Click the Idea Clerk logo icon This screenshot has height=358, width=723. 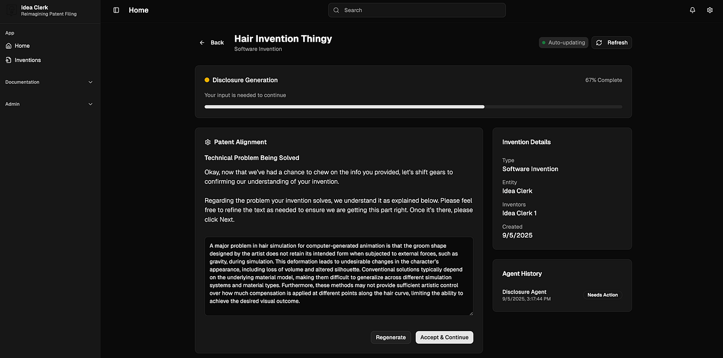click(11, 11)
